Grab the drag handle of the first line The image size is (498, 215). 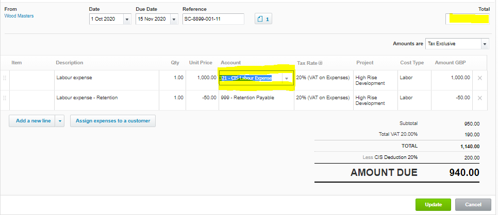(x=5, y=78)
